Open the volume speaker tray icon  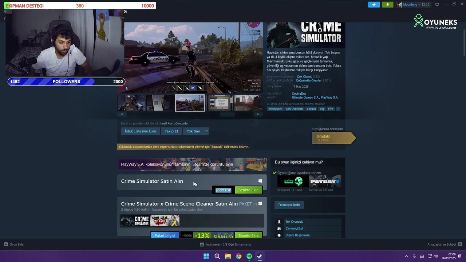tap(436, 256)
